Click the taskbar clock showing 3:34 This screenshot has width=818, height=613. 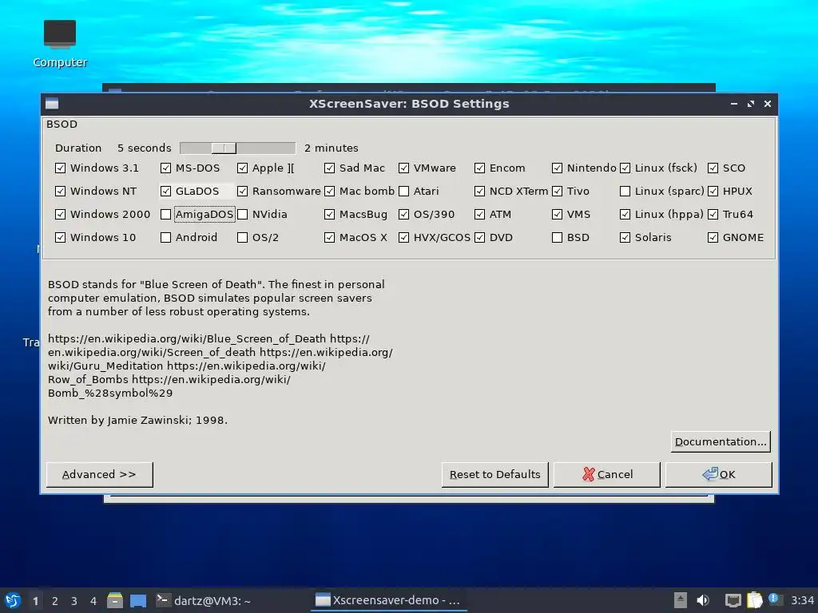click(x=802, y=600)
